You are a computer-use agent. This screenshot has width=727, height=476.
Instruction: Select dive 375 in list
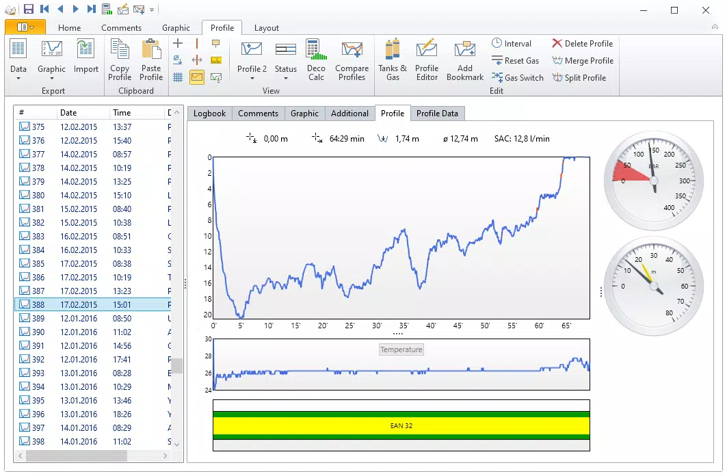[x=94, y=127]
